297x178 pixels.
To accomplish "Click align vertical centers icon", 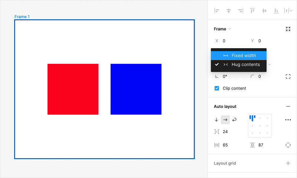I will [x=264, y=11].
